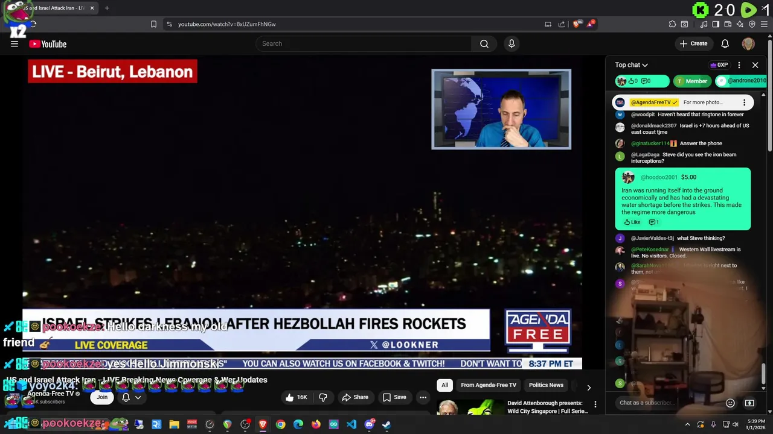The width and height of the screenshot is (773, 434).
Task: Close the current YouTube tab
Action: [92, 8]
